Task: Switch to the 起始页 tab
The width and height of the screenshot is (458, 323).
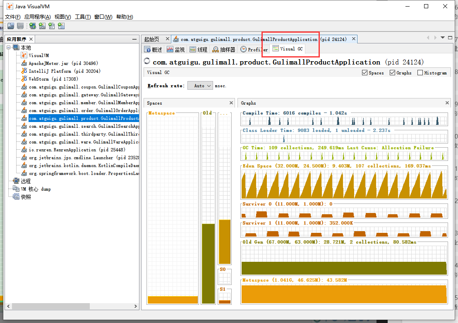Action: [151, 39]
